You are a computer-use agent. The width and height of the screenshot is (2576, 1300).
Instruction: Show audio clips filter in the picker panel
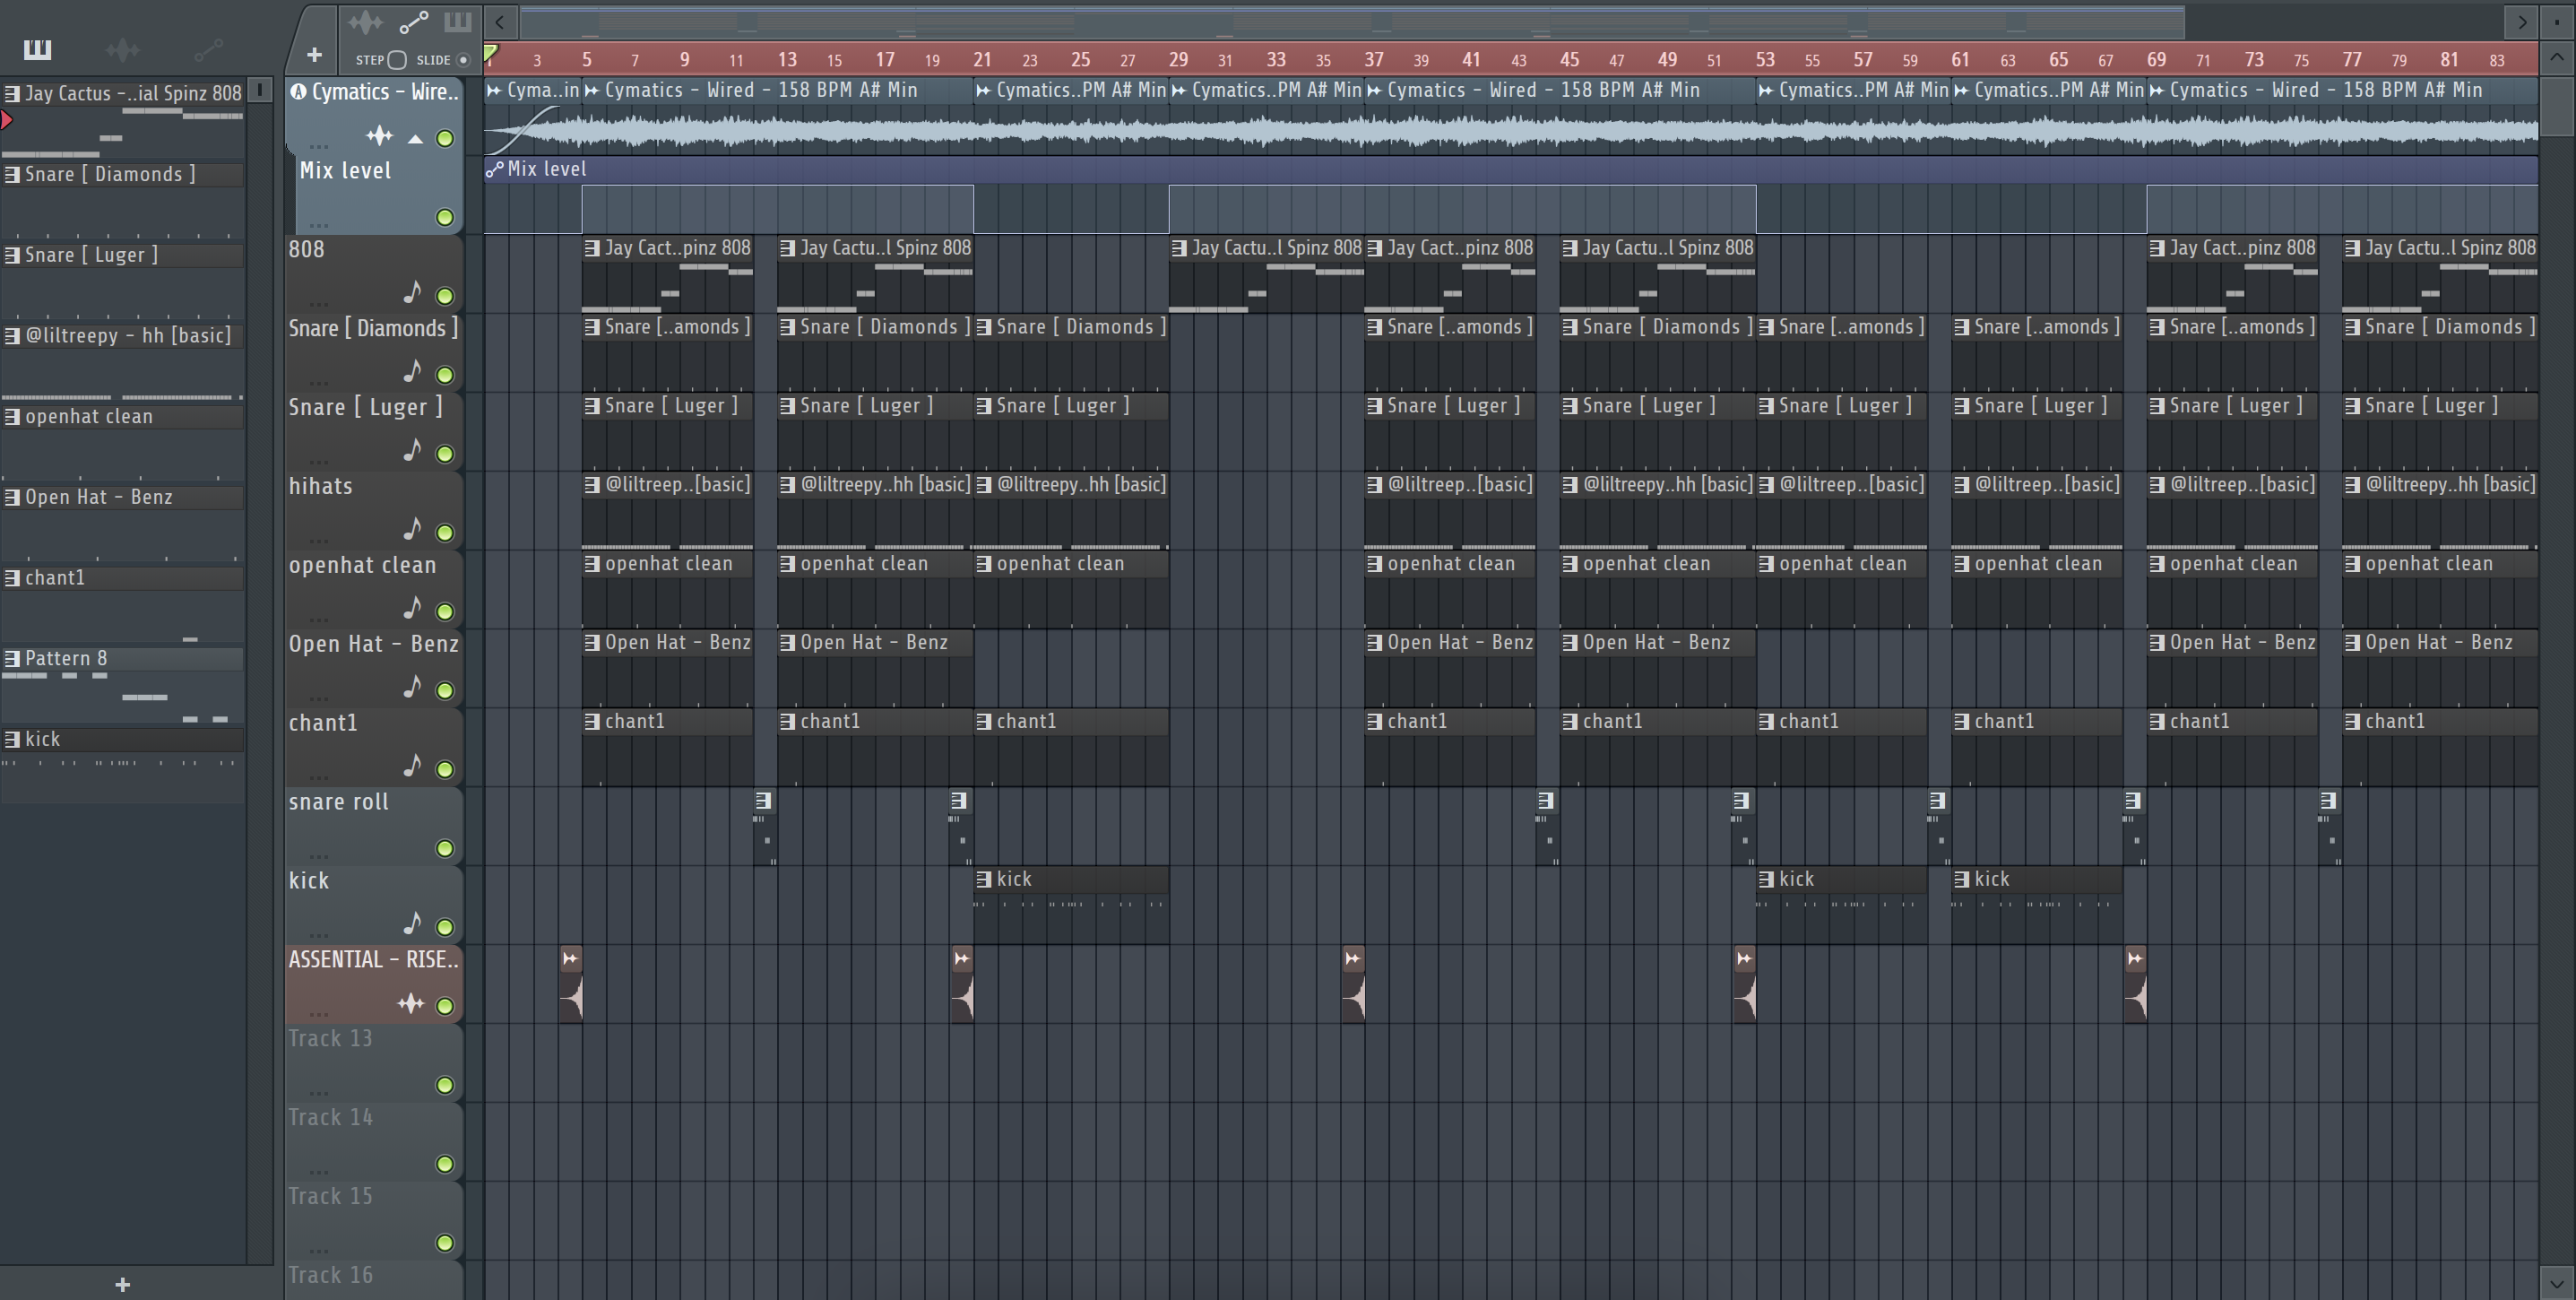(x=123, y=49)
